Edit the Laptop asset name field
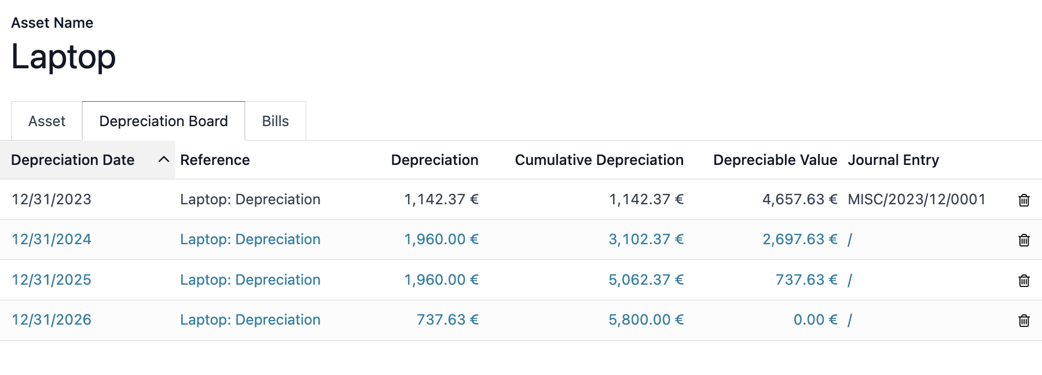This screenshot has height=375, width=1042. point(64,57)
